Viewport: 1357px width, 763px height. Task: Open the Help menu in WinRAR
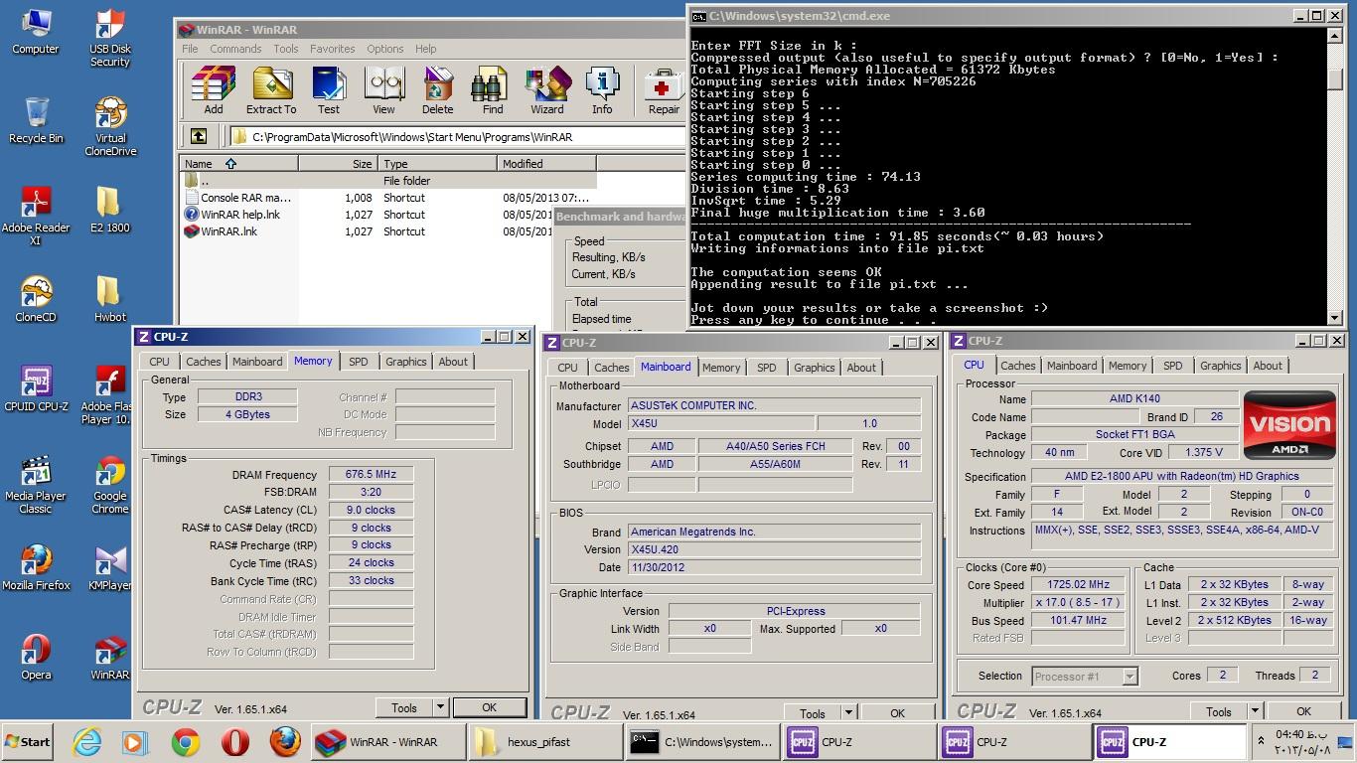point(426,49)
